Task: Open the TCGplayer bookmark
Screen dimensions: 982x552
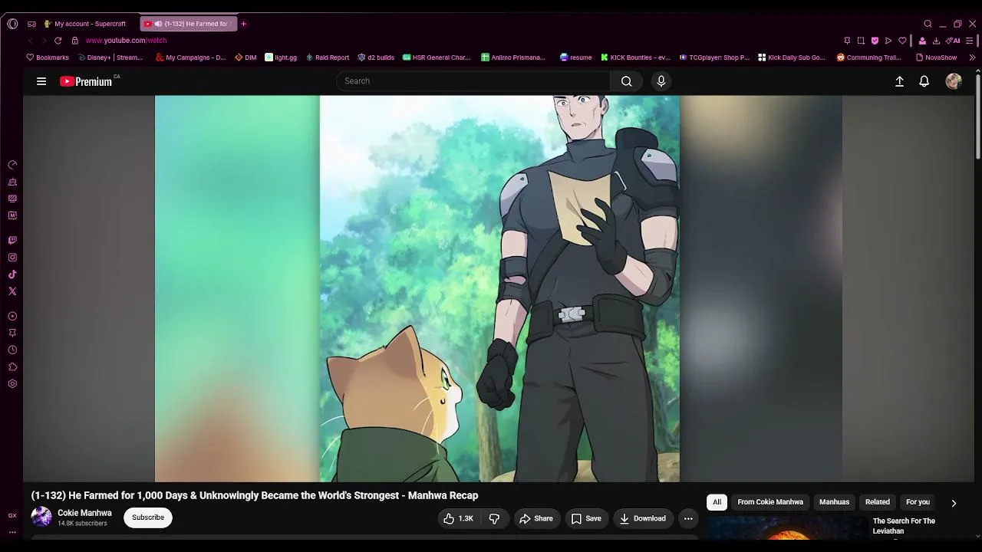Action: [x=714, y=58]
